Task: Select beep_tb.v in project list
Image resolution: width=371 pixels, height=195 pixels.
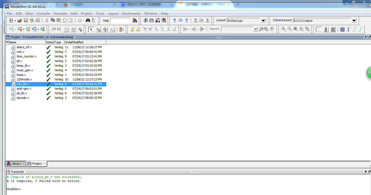Action: tap(23, 66)
